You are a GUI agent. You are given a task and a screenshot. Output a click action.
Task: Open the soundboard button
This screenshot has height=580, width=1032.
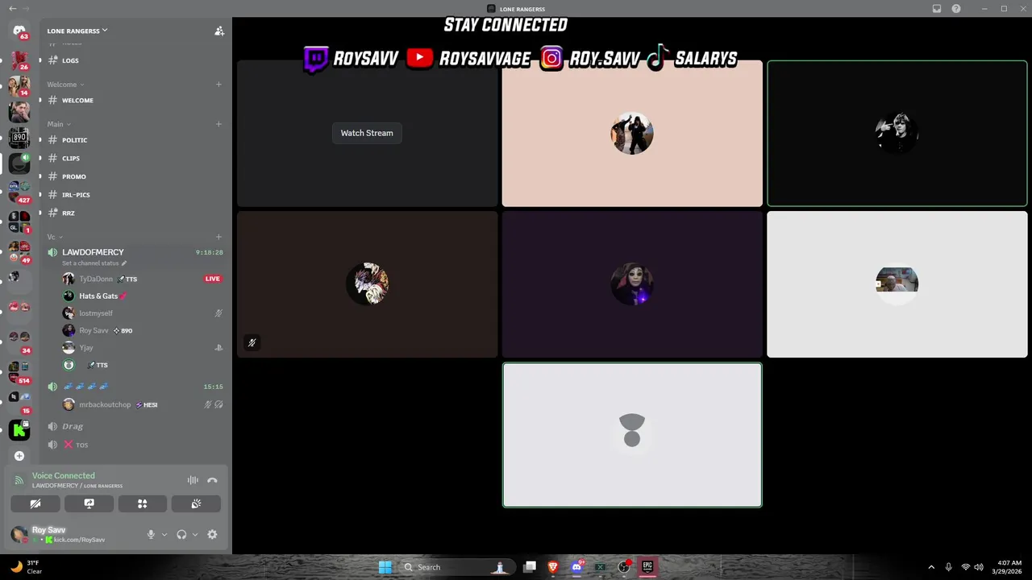point(196,503)
